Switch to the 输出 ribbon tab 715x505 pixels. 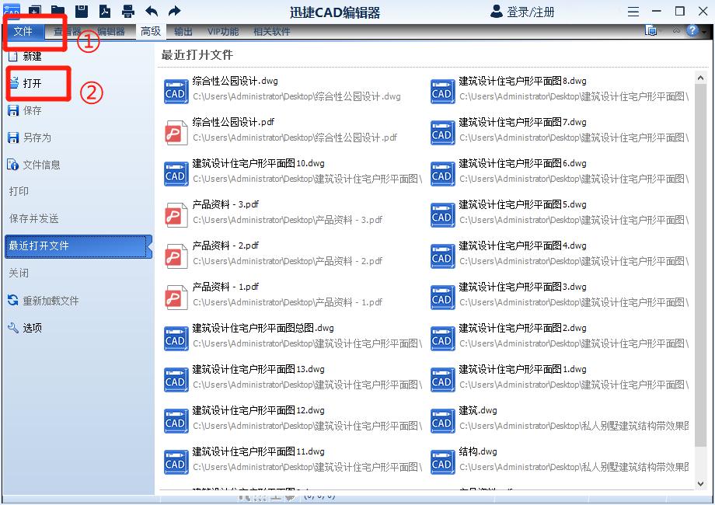point(184,31)
